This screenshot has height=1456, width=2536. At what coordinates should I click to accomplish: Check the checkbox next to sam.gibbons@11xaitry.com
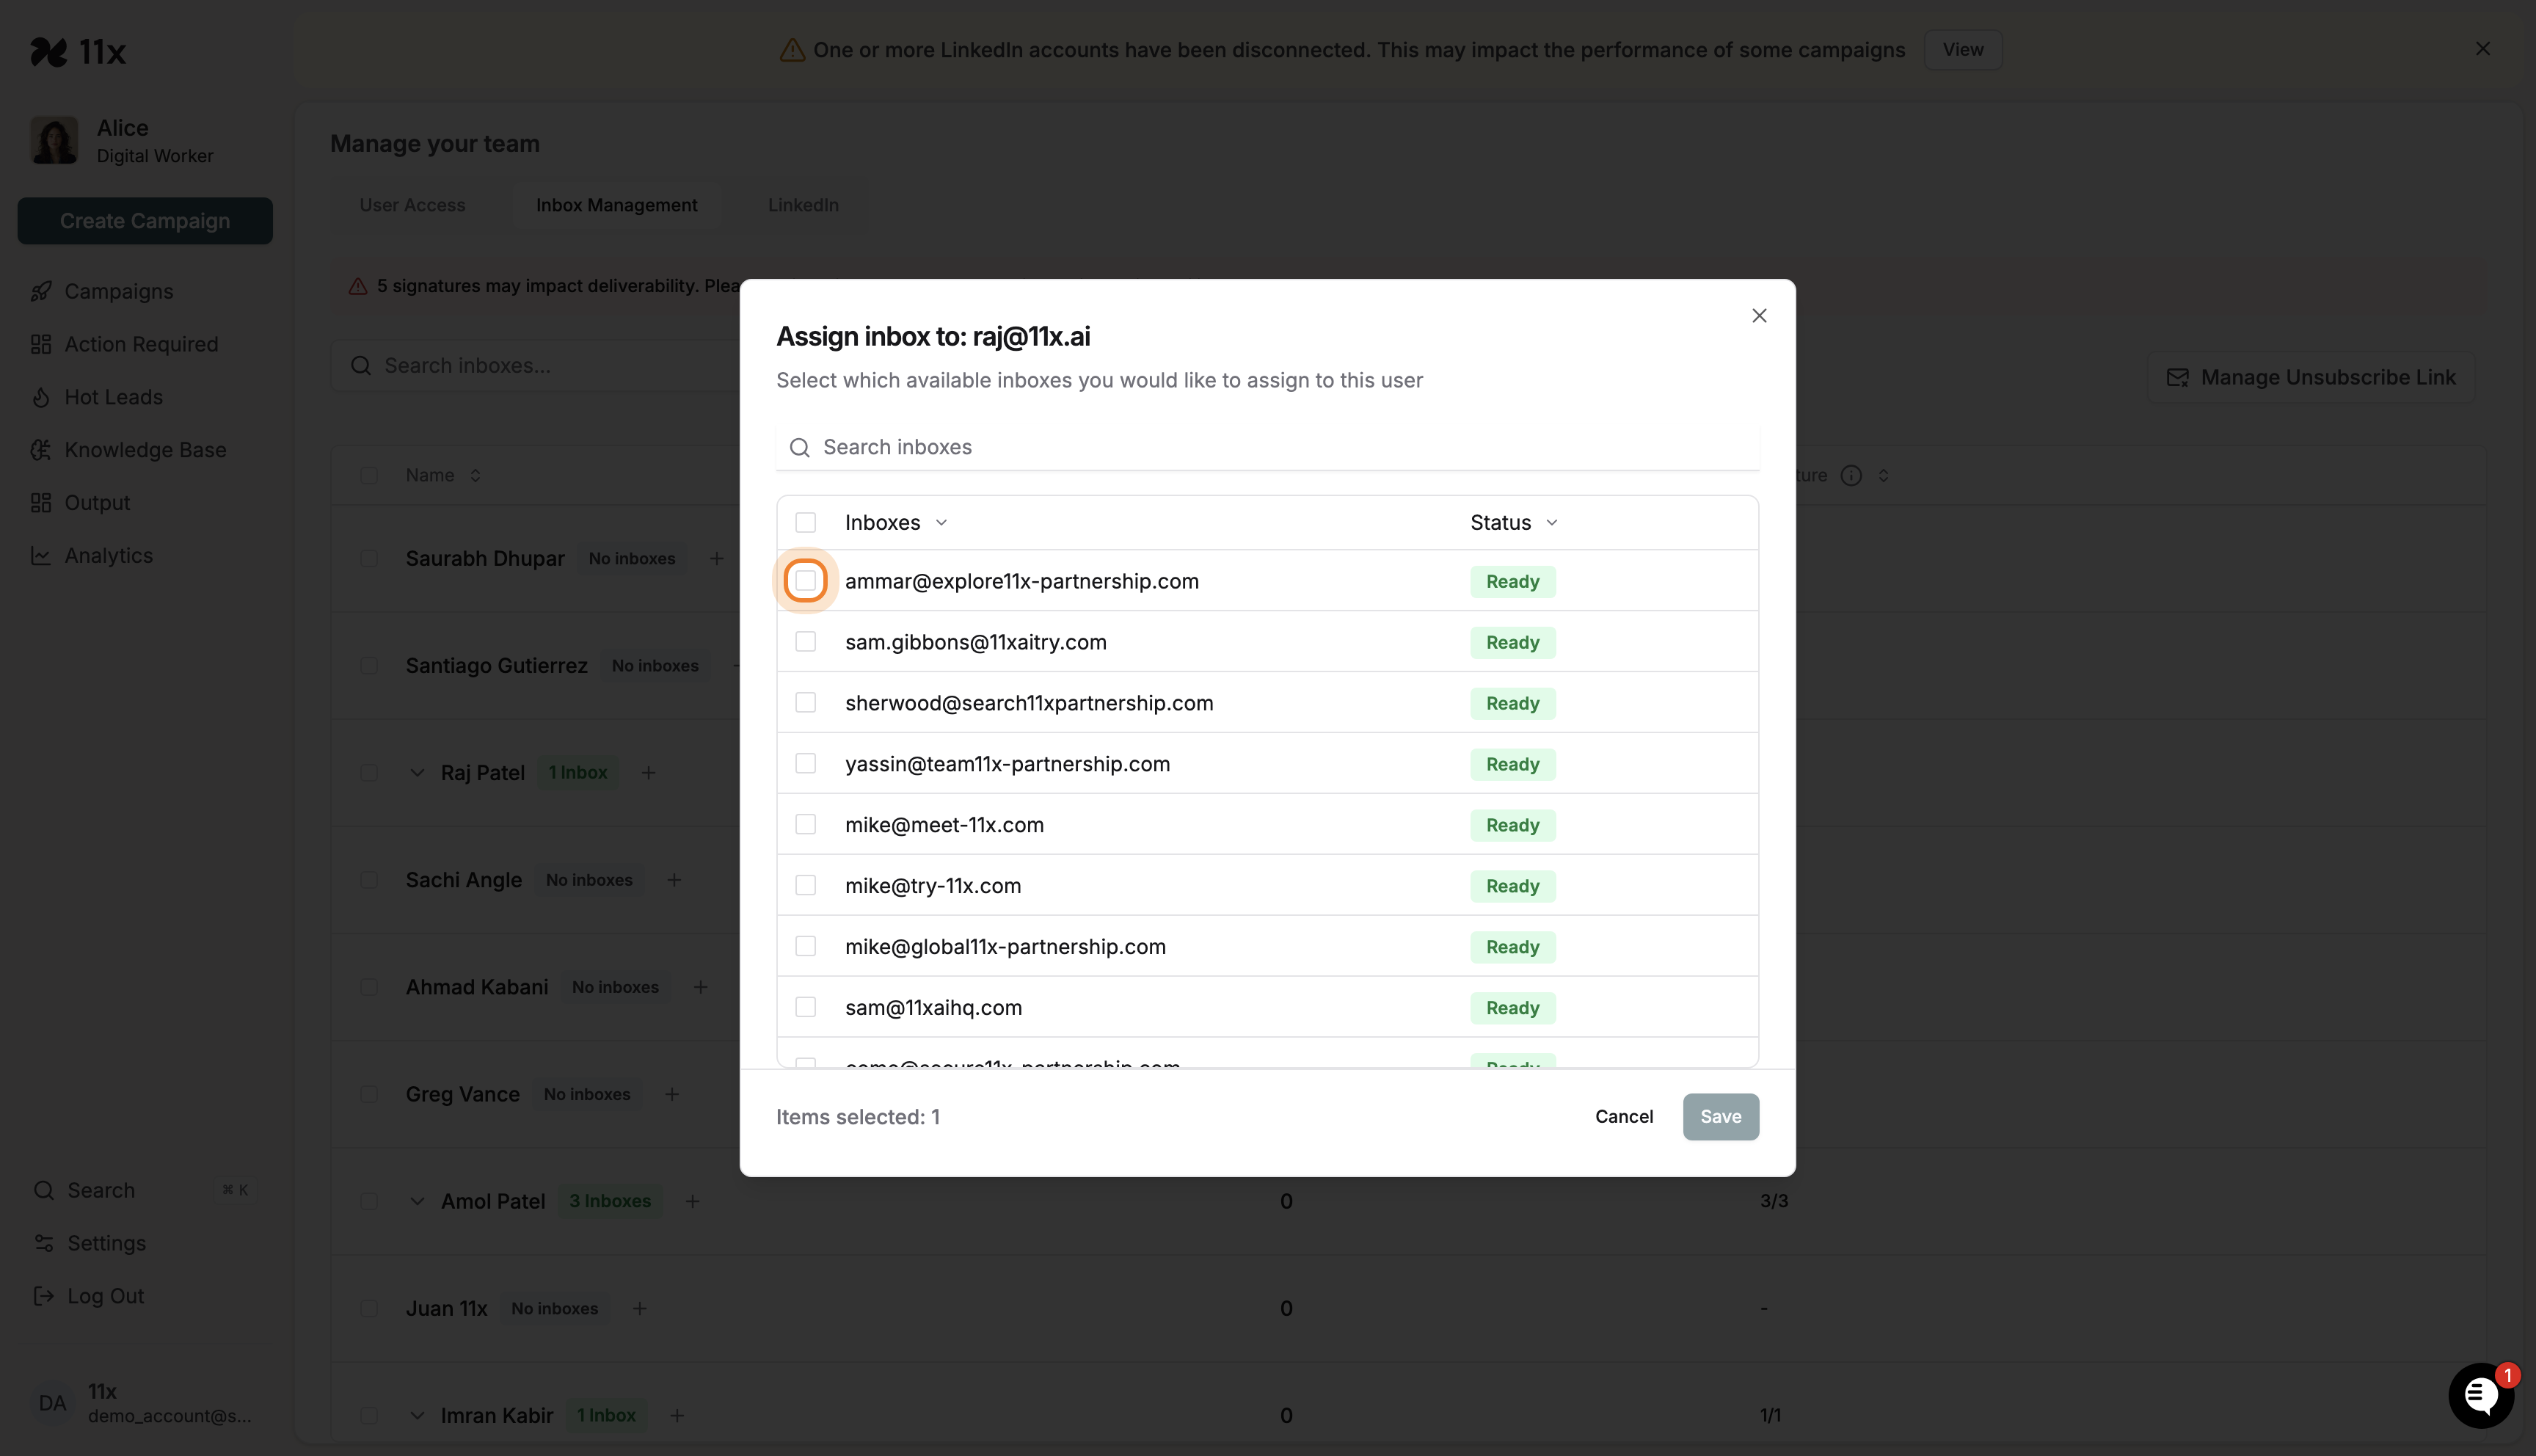tap(806, 641)
